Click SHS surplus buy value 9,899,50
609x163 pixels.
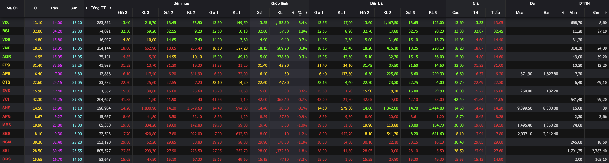[525, 108]
